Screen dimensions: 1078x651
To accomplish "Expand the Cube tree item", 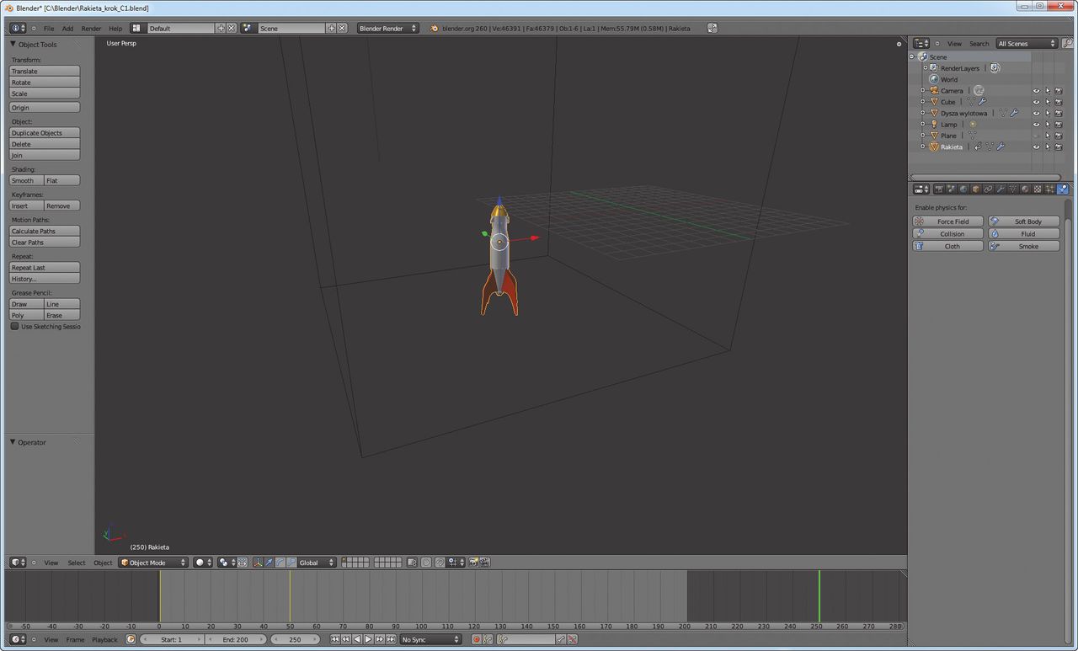I will click(x=923, y=102).
